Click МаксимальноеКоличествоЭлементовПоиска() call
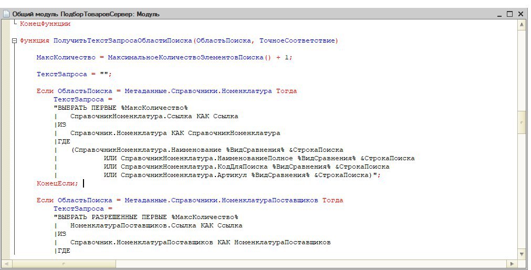This screenshot has height=270, width=531. point(189,57)
